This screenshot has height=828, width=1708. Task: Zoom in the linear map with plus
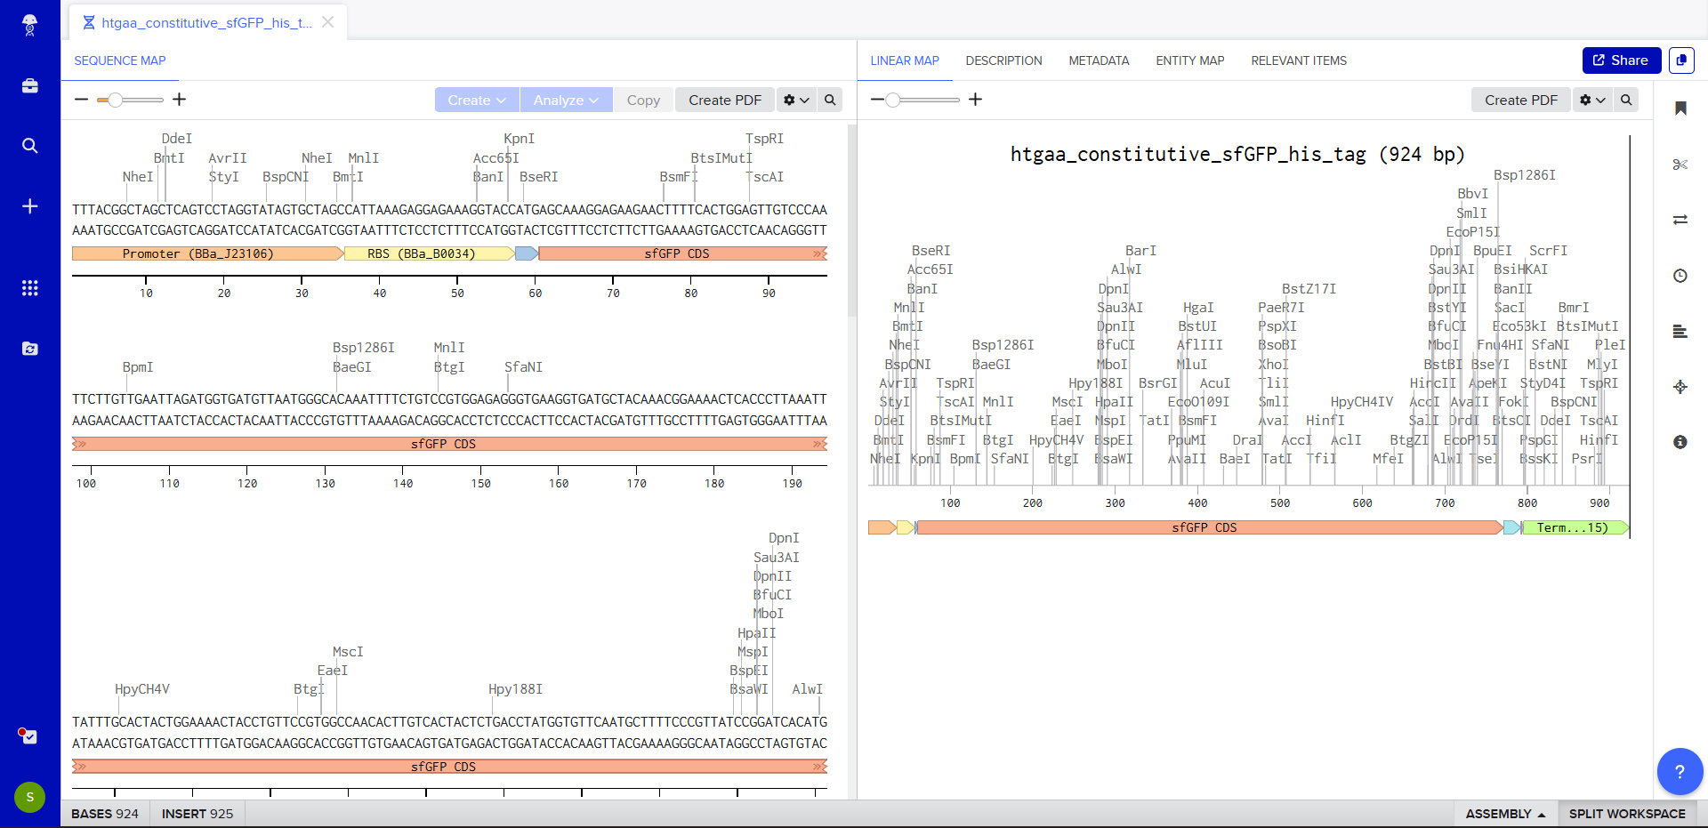(976, 100)
